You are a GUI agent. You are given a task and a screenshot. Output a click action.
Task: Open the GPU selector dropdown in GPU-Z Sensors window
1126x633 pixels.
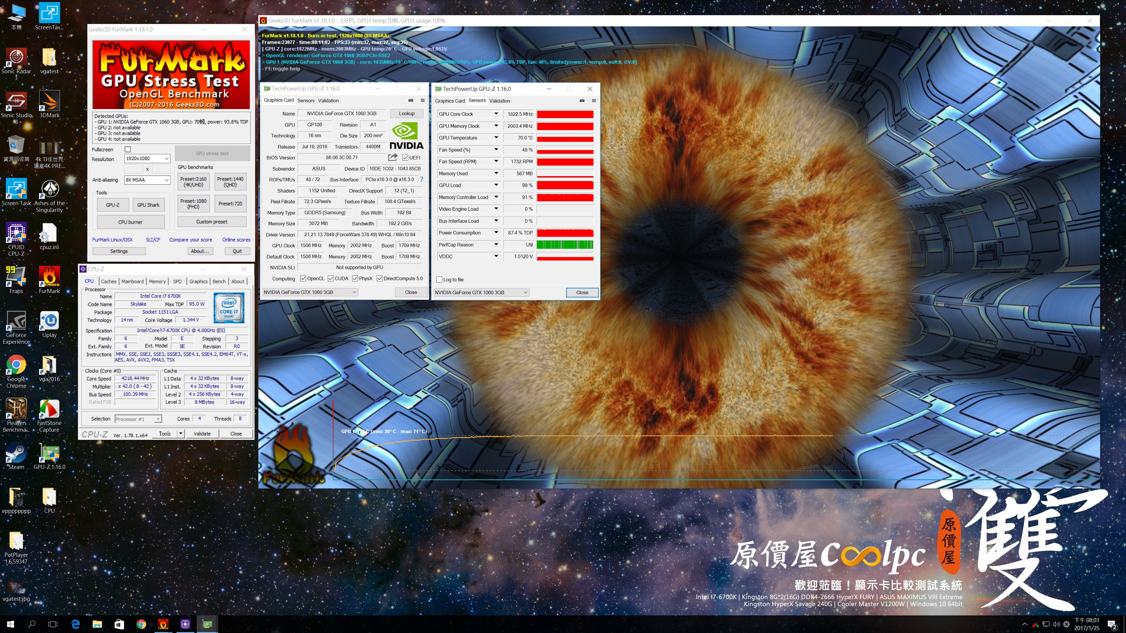point(481,293)
